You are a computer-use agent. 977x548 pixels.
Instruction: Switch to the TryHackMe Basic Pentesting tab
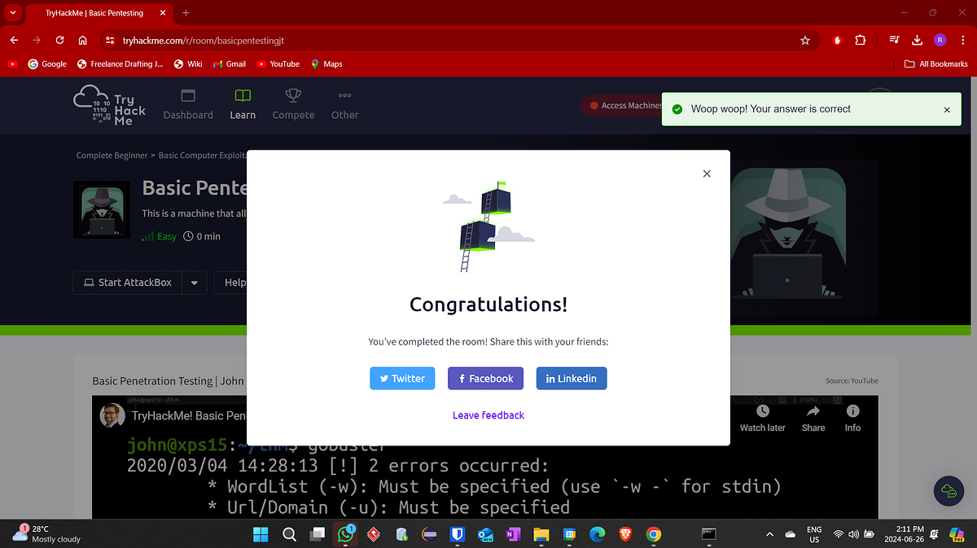[x=94, y=12]
